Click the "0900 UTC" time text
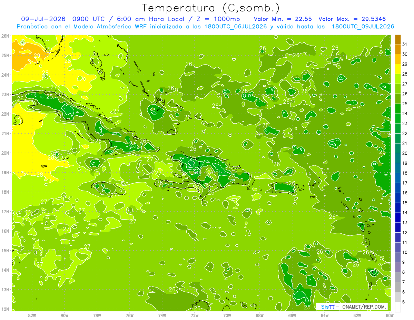The image size is (414, 320). [89, 19]
